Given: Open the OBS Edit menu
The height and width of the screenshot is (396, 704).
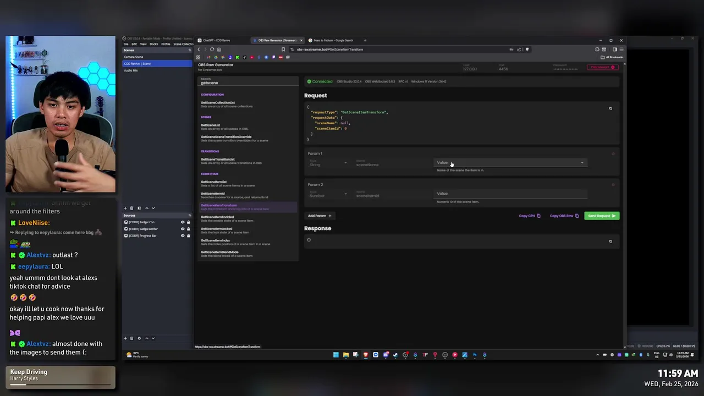Looking at the screenshot, I should click(x=134, y=44).
